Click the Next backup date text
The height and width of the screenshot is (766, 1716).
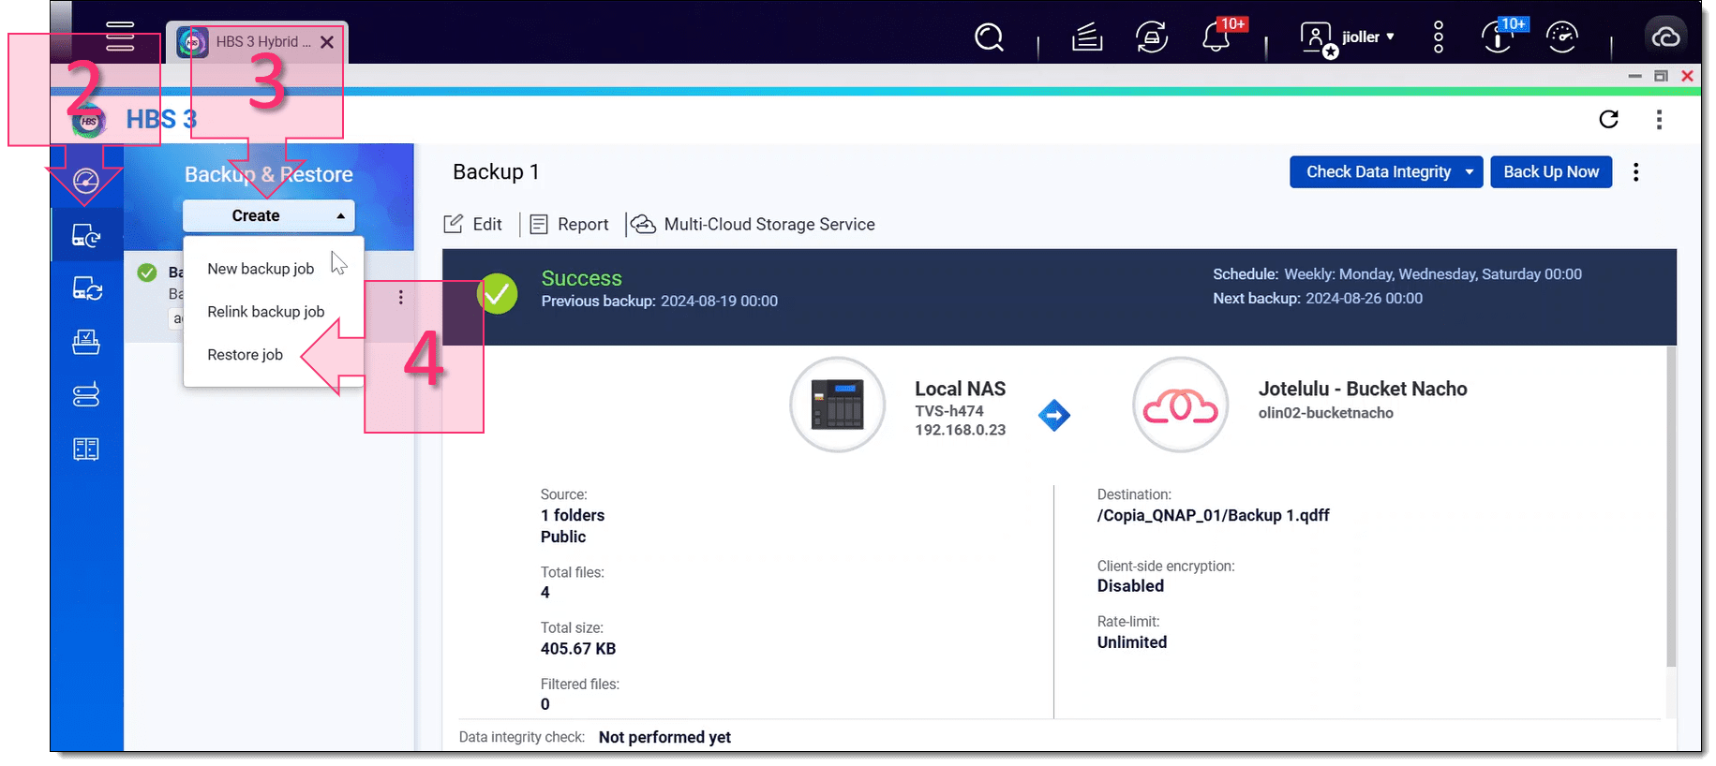(x=1364, y=298)
